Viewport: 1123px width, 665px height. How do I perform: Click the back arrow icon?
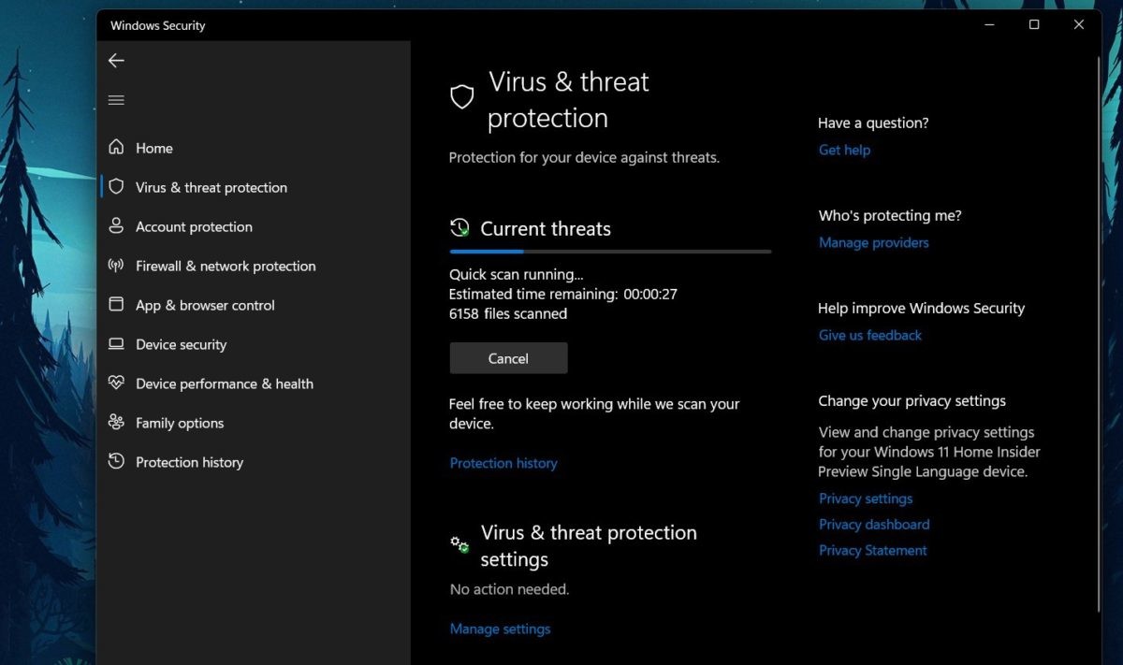point(116,61)
